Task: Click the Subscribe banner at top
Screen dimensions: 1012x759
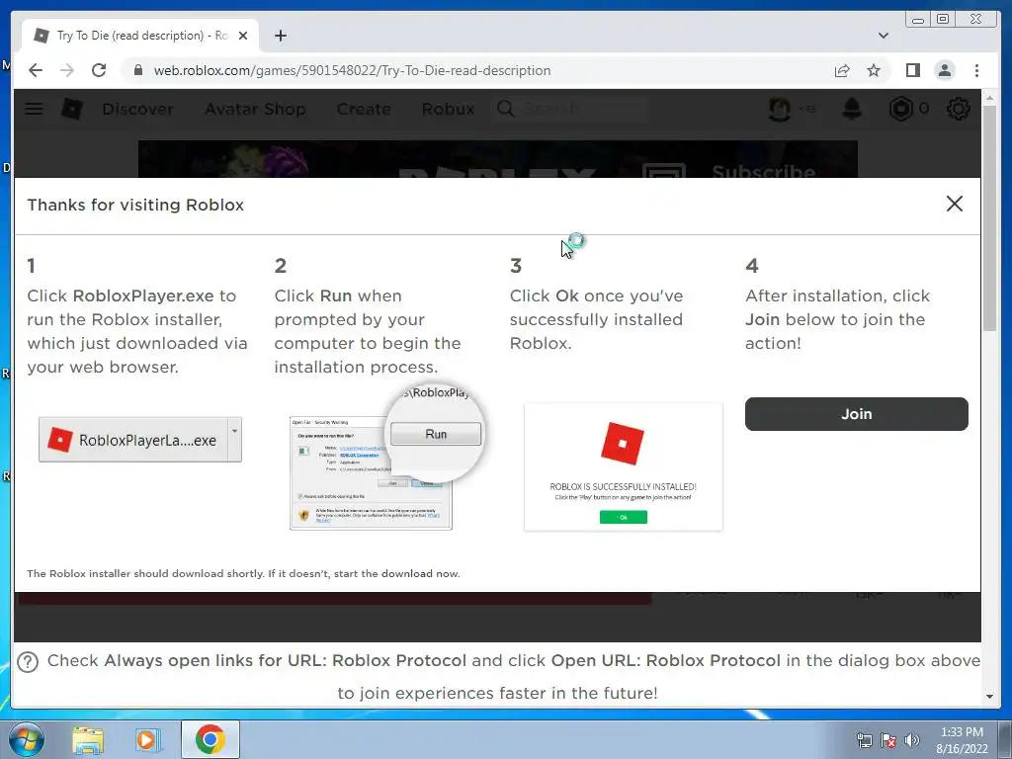Action: coord(498,159)
